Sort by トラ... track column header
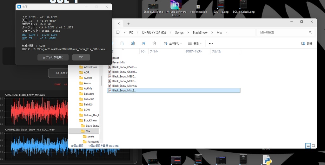Image resolution: width=325 pixels, height=165 pixels. point(144,51)
